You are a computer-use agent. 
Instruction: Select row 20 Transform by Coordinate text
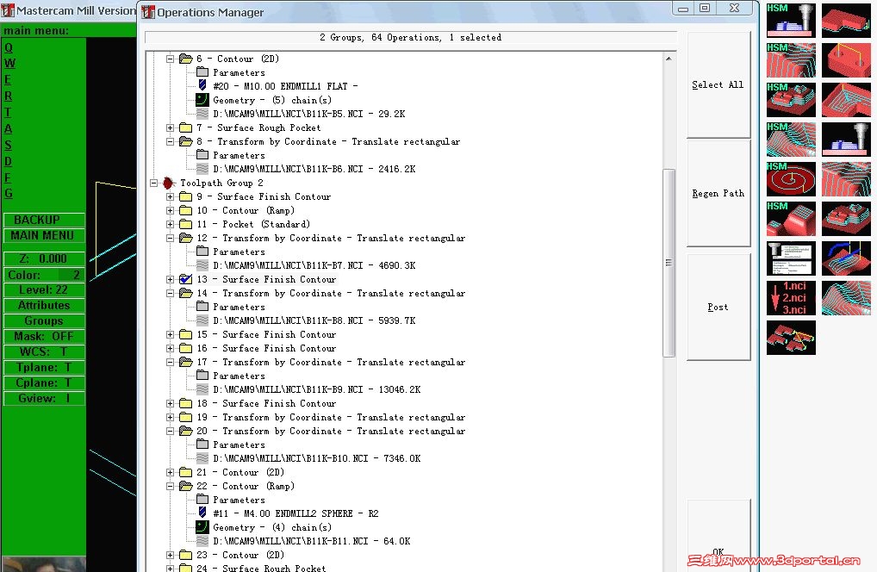tap(331, 431)
